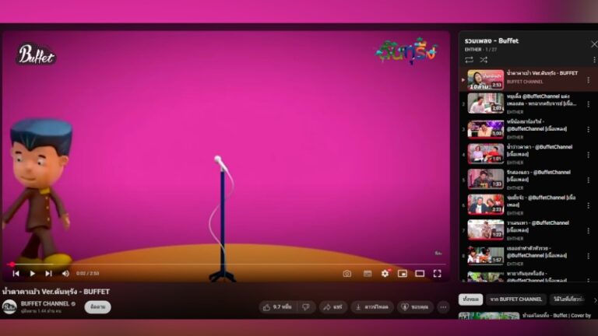
Task: Go to previous video in player
Action: point(16,274)
